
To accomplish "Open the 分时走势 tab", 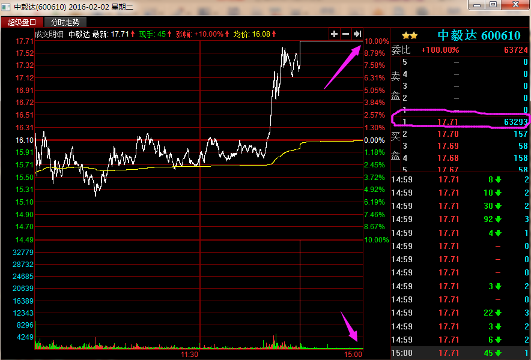I will 65,22.
